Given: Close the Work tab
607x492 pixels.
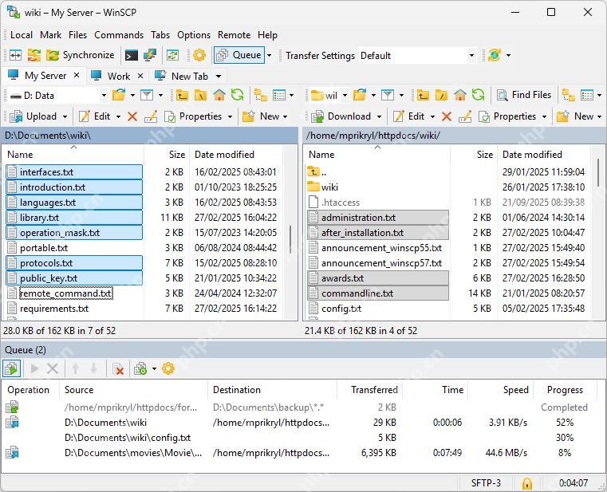Looking at the screenshot, I should (x=140, y=76).
